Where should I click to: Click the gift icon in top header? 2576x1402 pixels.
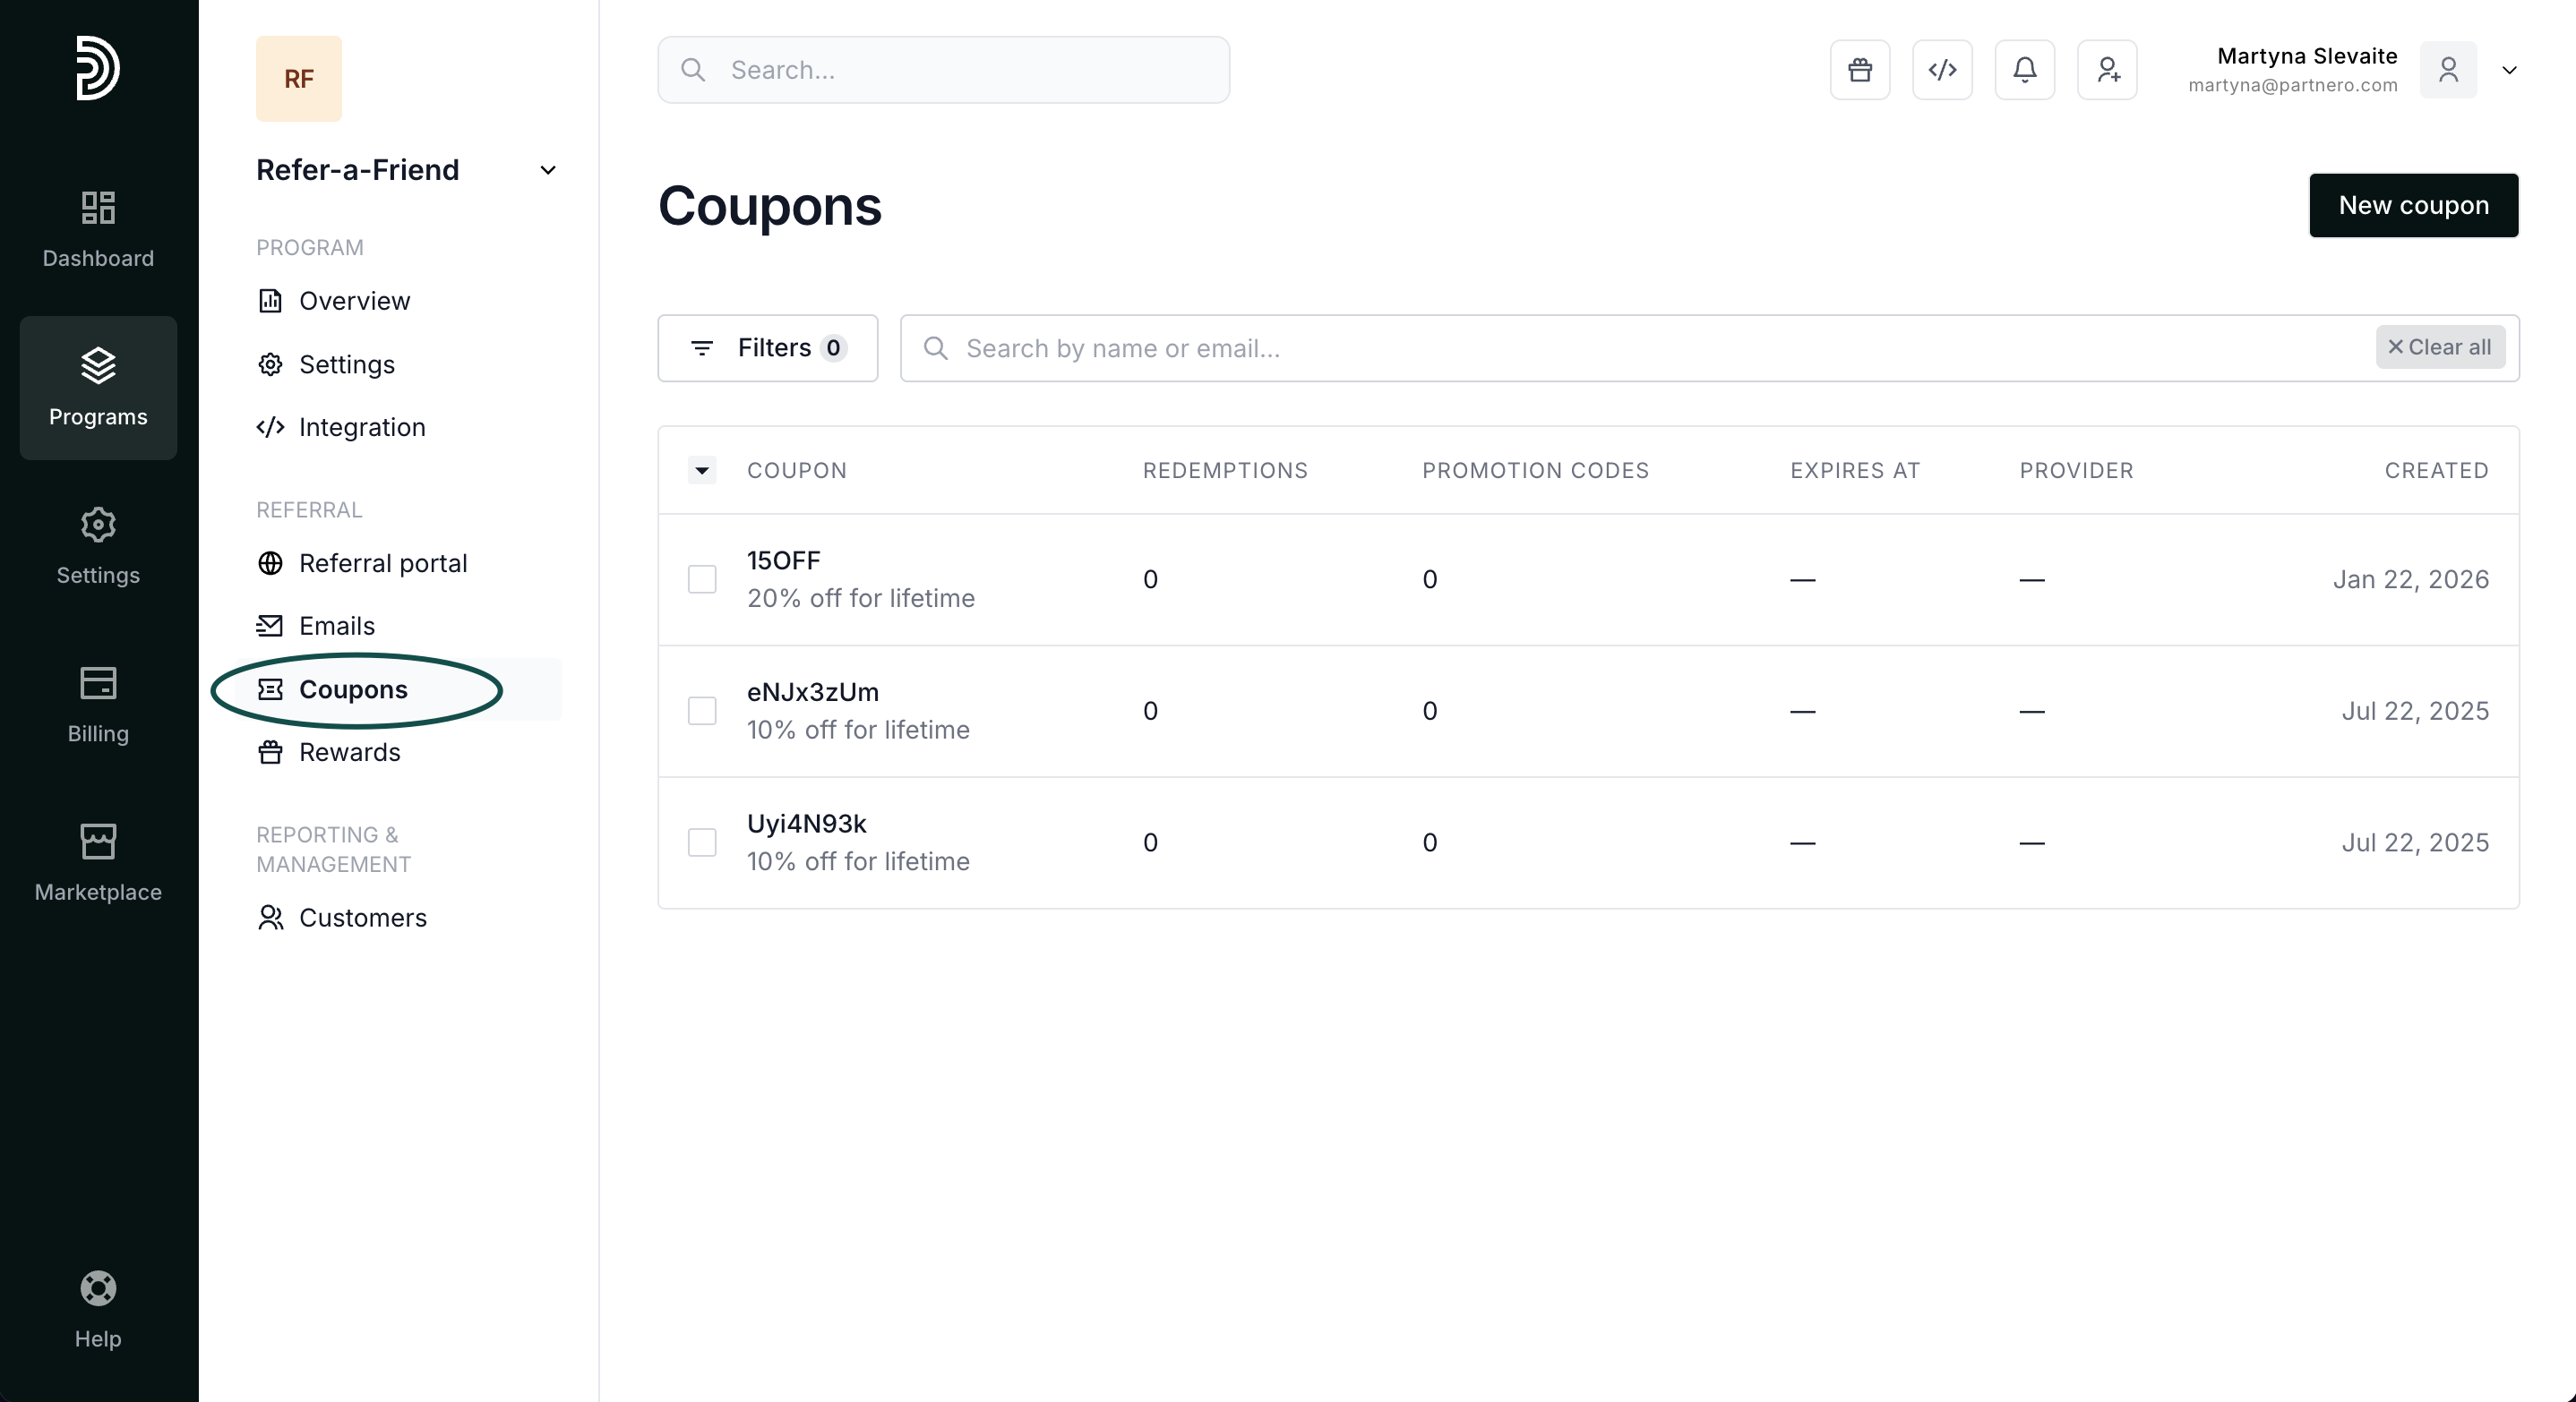tap(1860, 70)
